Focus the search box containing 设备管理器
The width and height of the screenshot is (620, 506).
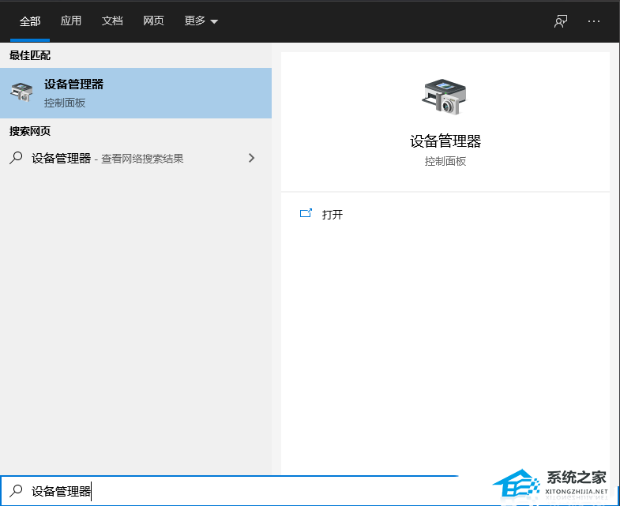click(237, 491)
